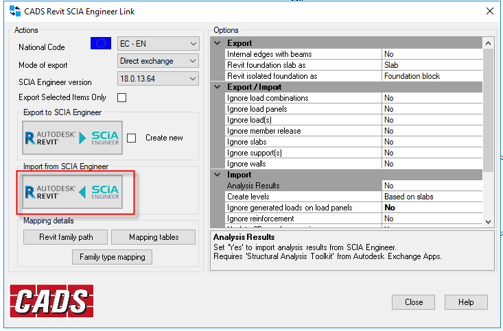The width and height of the screenshot is (503, 331).
Task: Collapse the Export options group
Action: coord(218,43)
